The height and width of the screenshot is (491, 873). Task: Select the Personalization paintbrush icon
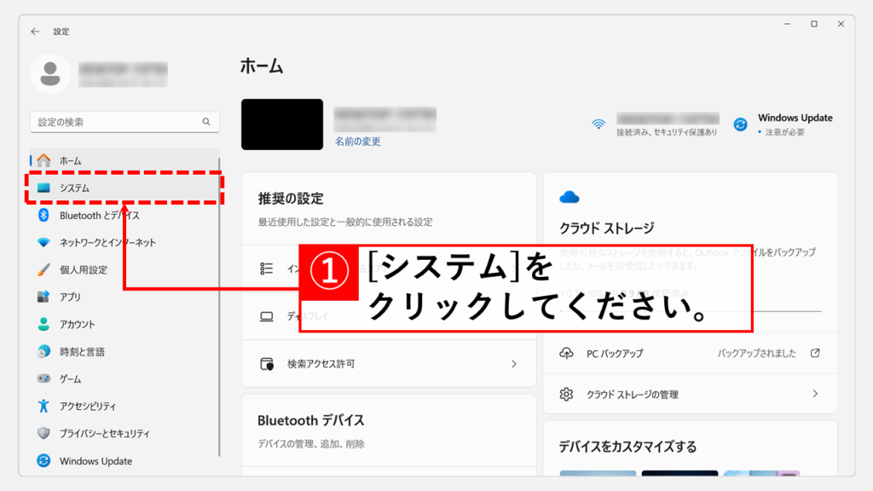43,270
